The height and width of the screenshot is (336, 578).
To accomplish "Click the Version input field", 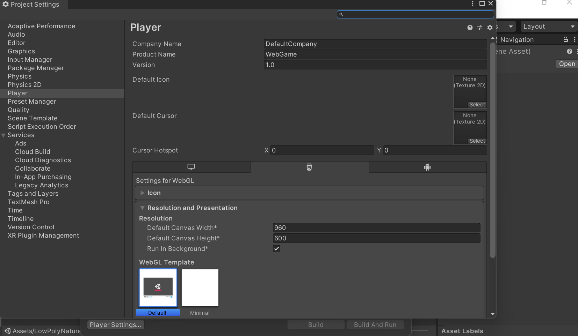I will [375, 65].
